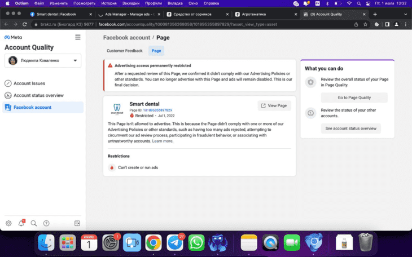Open Finder from the Dock

[46, 242]
